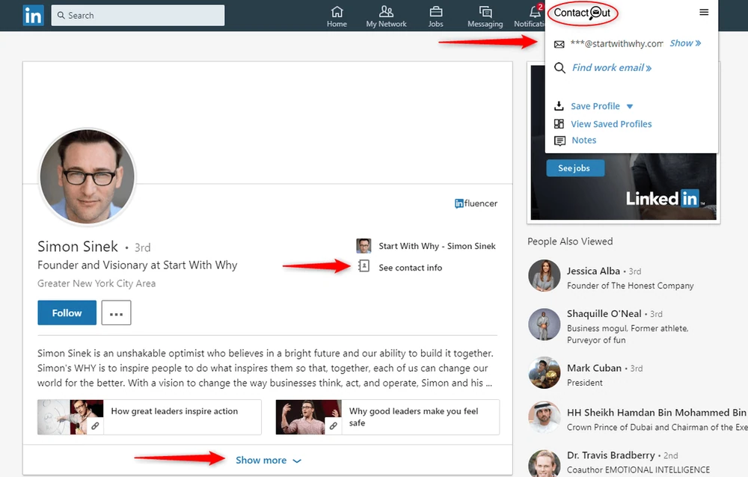Open View Saved Profiles
This screenshot has height=477, width=748.
[x=611, y=124]
